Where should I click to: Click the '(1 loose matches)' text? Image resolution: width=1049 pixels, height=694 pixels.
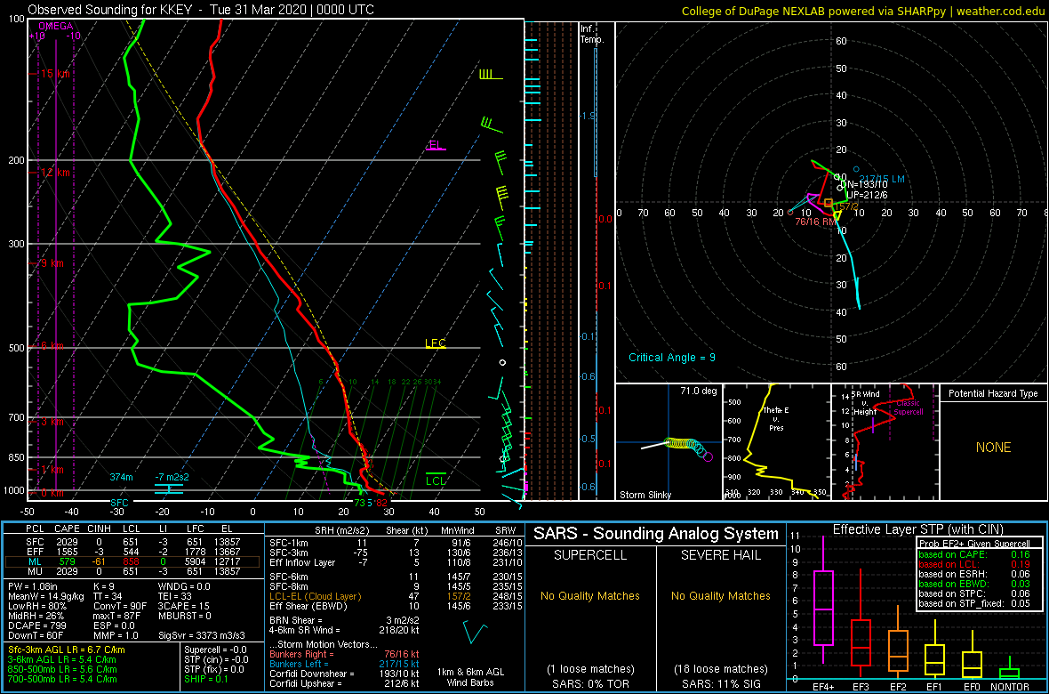point(591,668)
